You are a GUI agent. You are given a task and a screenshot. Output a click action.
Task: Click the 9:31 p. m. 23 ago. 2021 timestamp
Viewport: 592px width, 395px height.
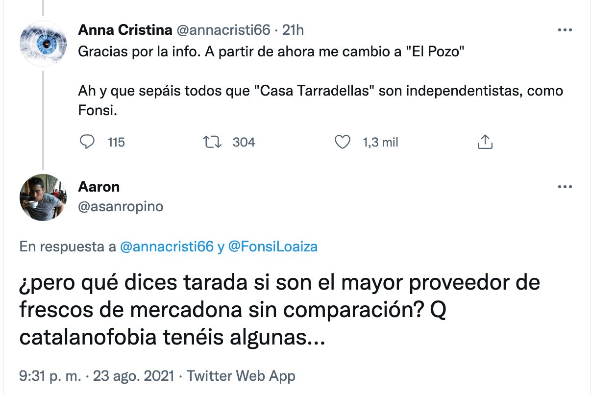tap(97, 376)
